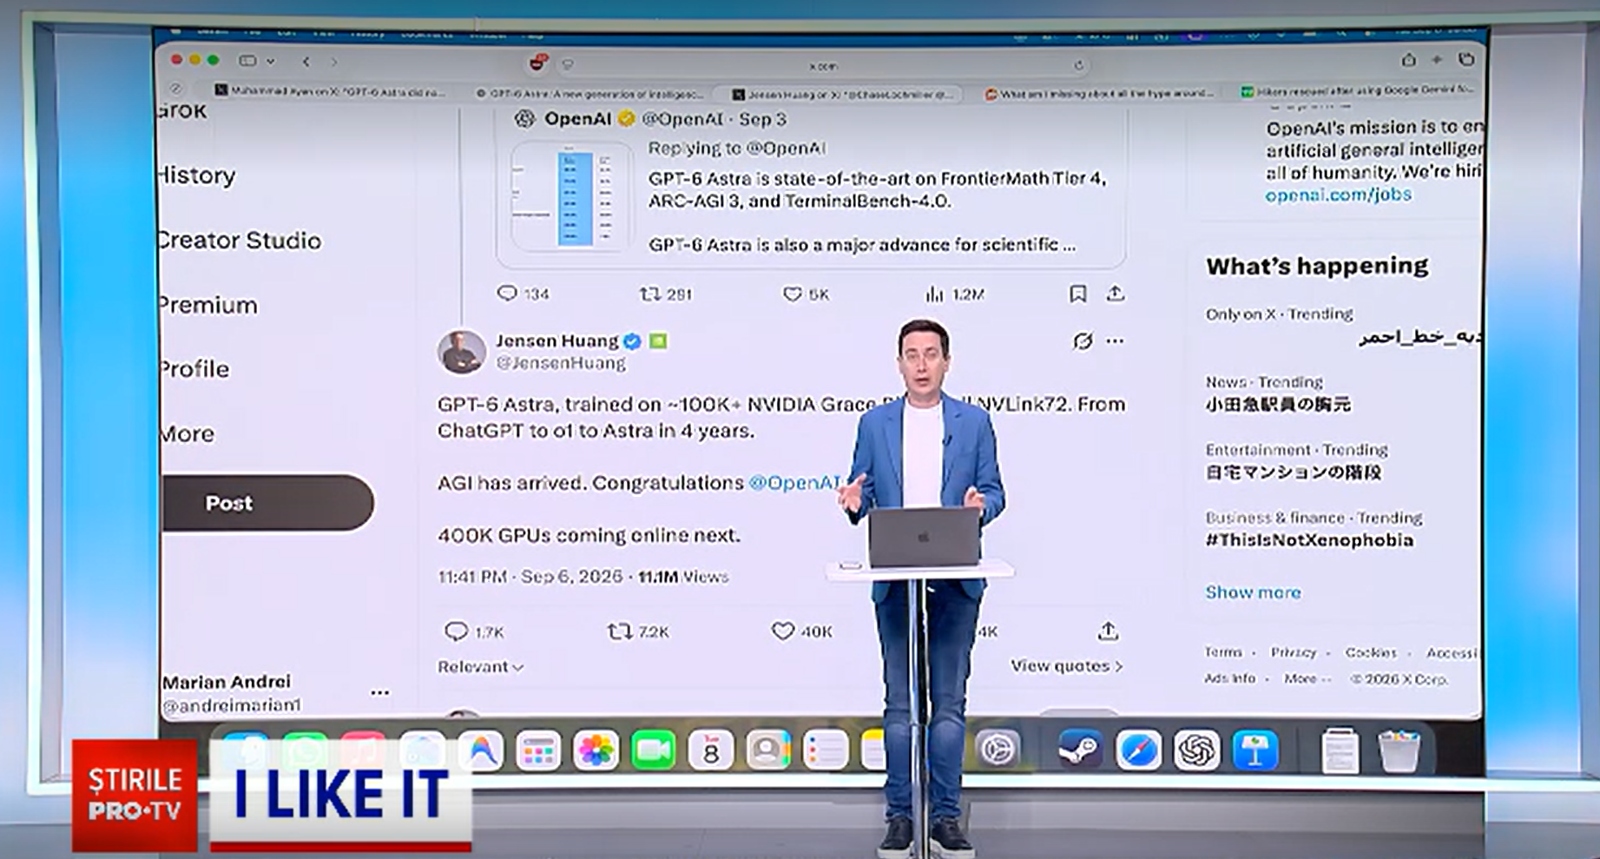
Task: Open Safari from the Dock
Action: click(x=1138, y=749)
